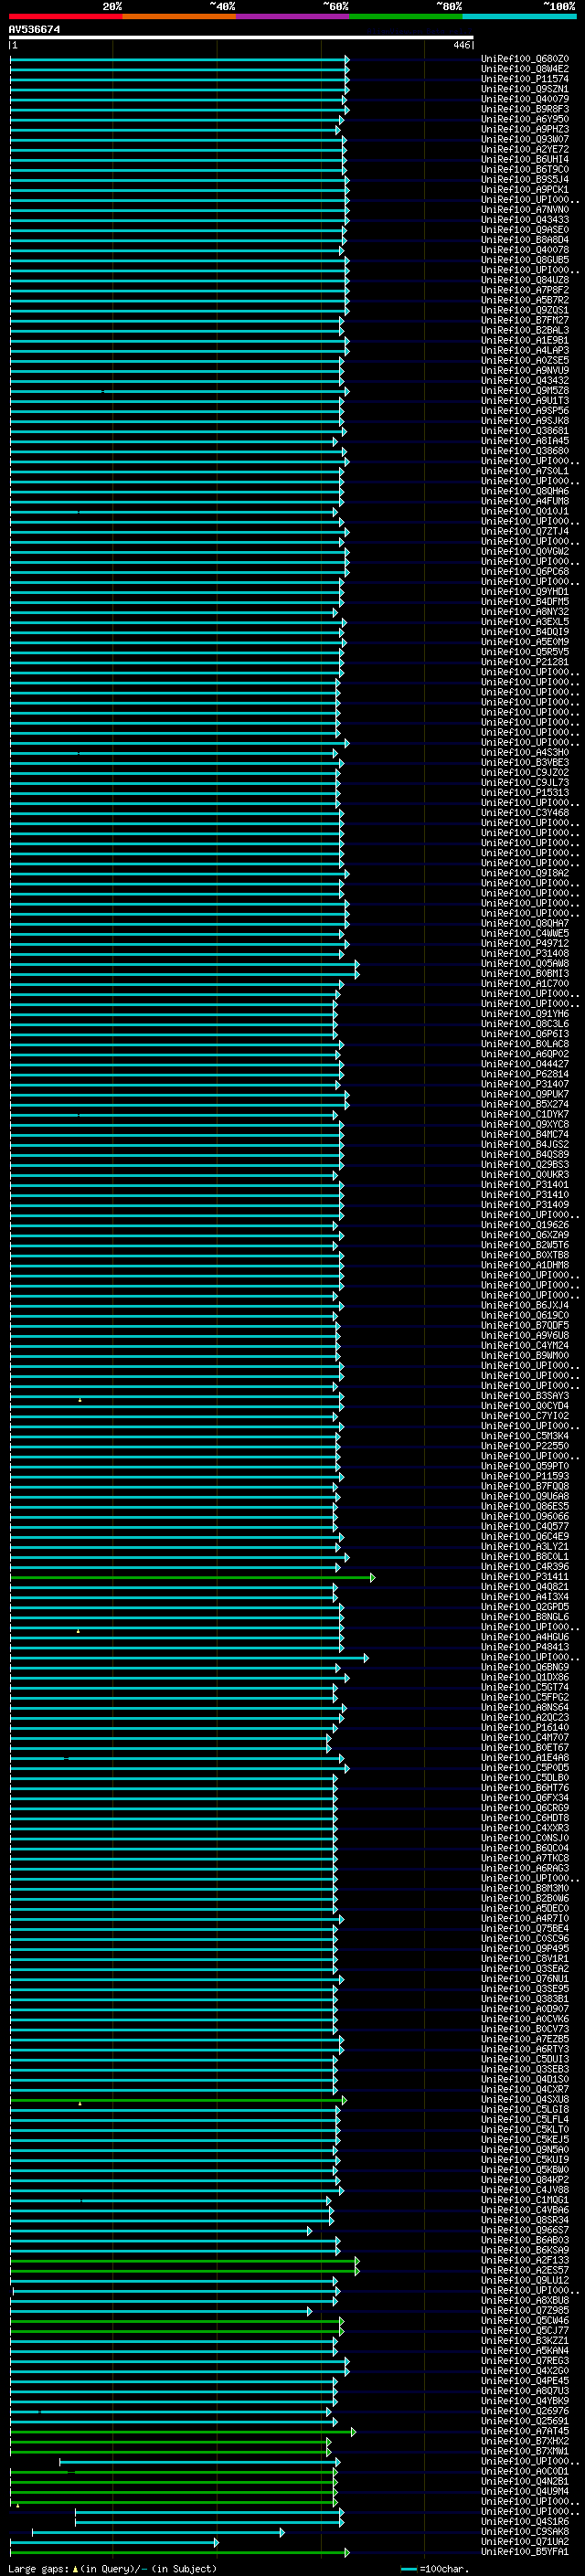The width and height of the screenshot is (585, 2576).
Task: Select hit UniRef100_Q40078
Action: (x=525, y=250)
